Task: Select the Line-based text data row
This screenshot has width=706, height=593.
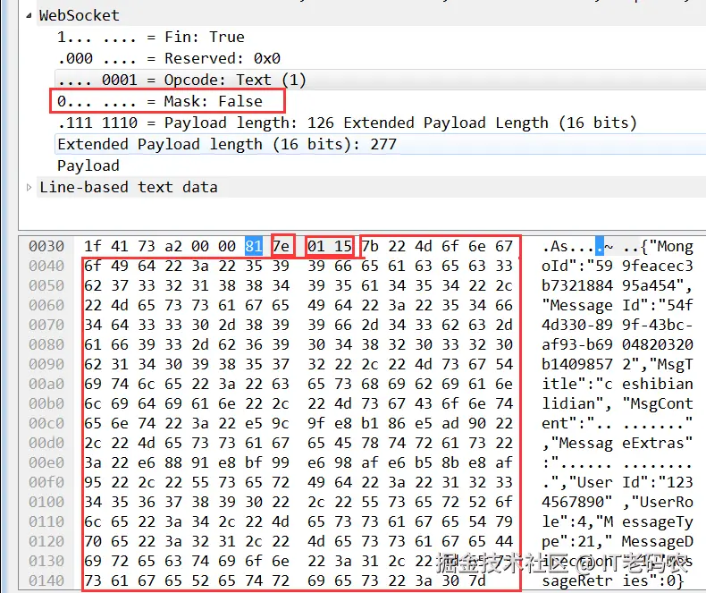Action: 372,187
